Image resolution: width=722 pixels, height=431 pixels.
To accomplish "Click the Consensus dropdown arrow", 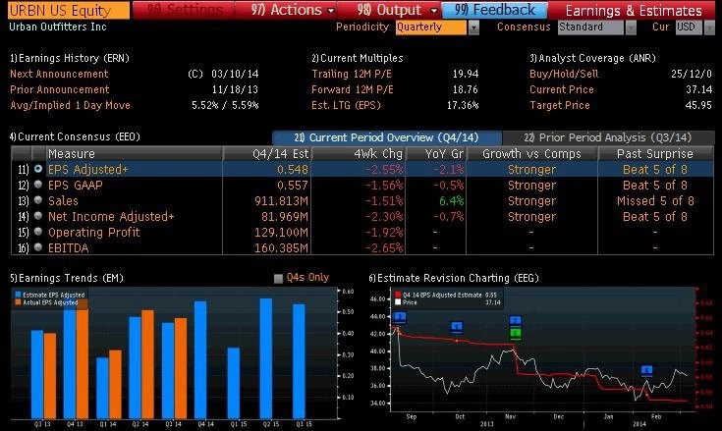I will (x=631, y=27).
